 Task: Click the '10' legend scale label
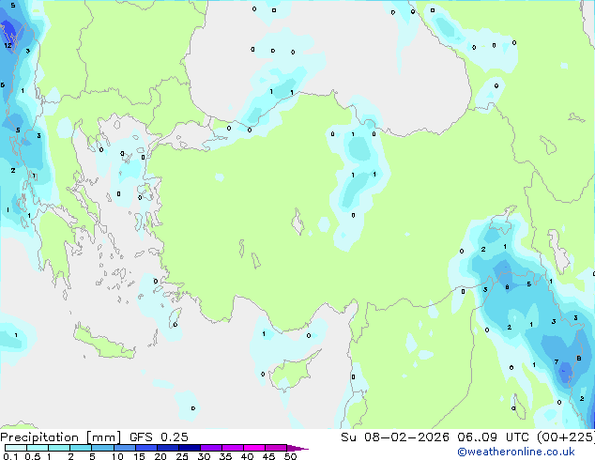pos(117,456)
